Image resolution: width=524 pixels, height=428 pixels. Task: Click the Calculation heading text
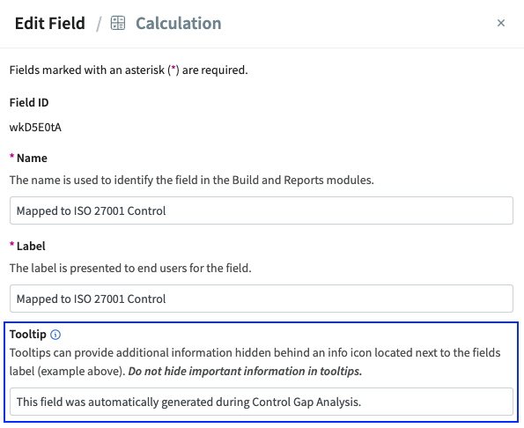(179, 24)
